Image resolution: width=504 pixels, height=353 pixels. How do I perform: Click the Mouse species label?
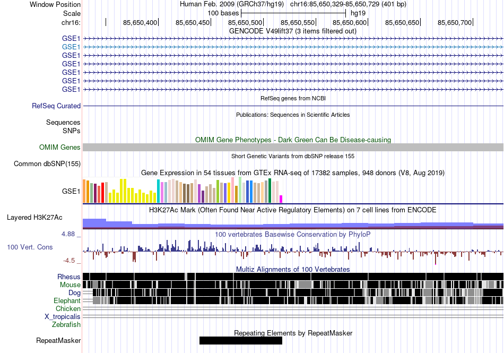coord(70,285)
